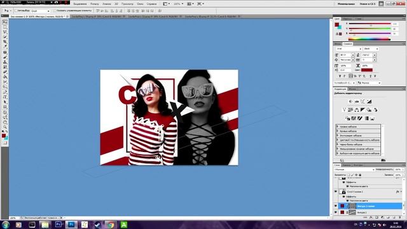Select the Crop tool
407x229 pixels.
(x=4, y=42)
